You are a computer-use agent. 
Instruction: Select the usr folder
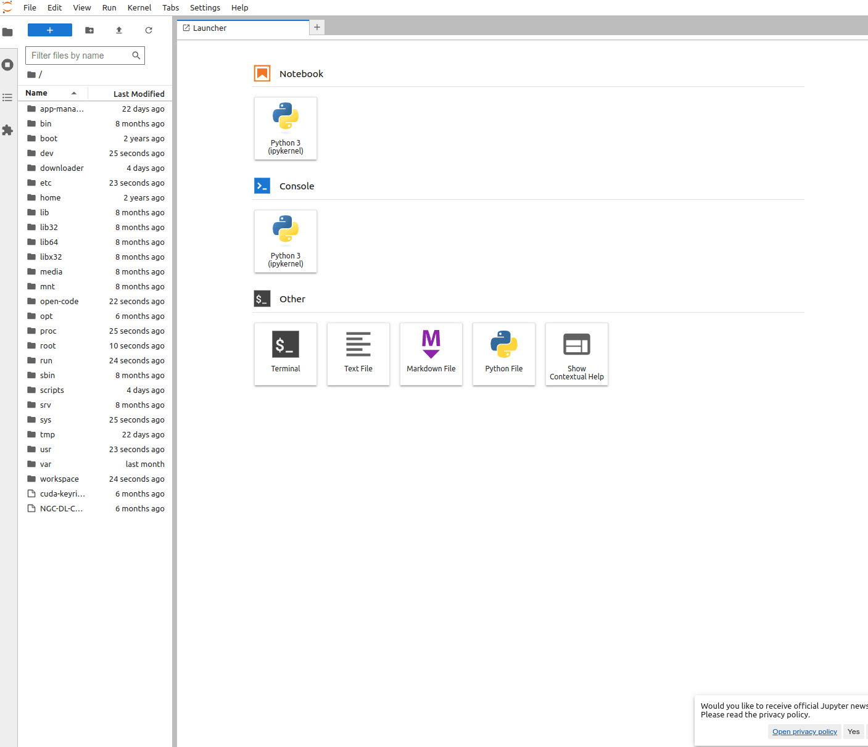[96, 449]
